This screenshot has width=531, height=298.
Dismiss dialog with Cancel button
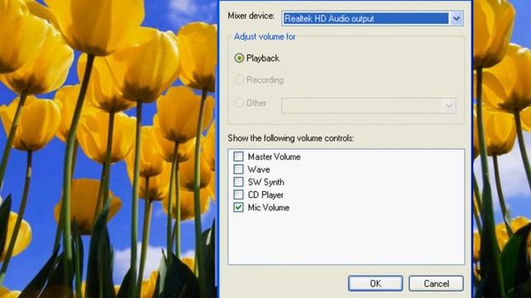click(436, 283)
